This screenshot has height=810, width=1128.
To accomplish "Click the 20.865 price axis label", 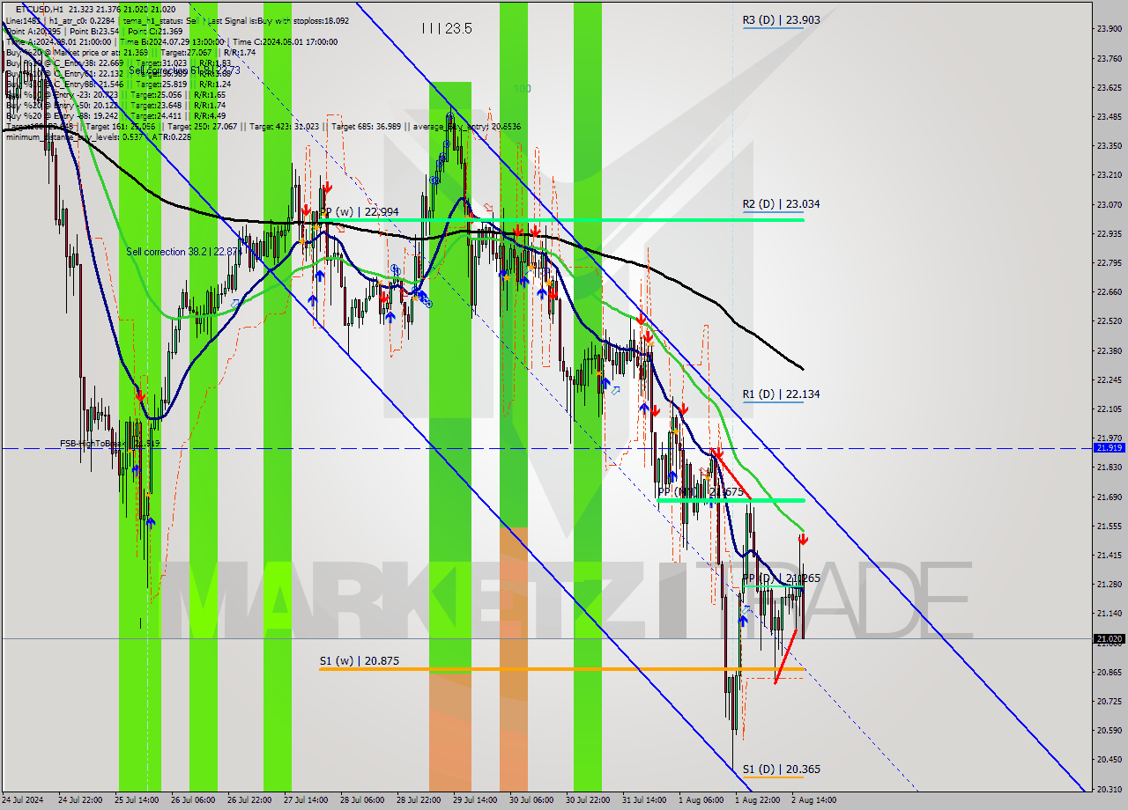I will click(1109, 672).
